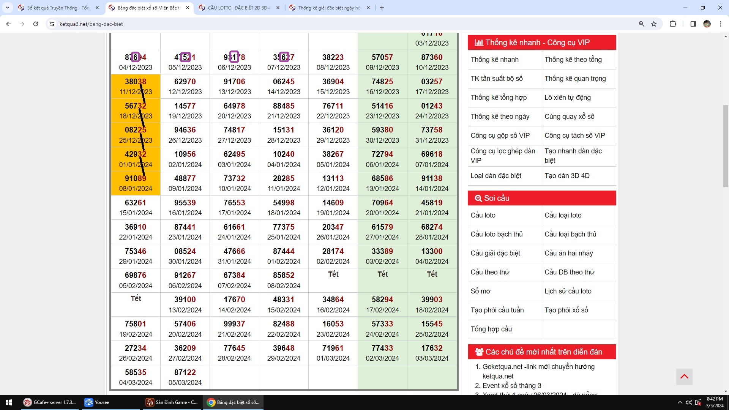Click the page vertical scrollbar thumb

pos(726,146)
